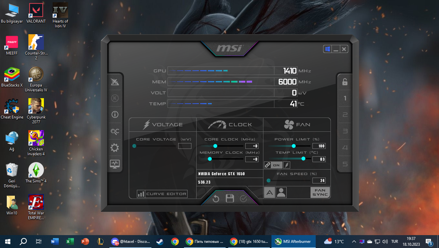Open the Curve Editor
Viewport: 439px width, 248px height.
click(x=162, y=194)
